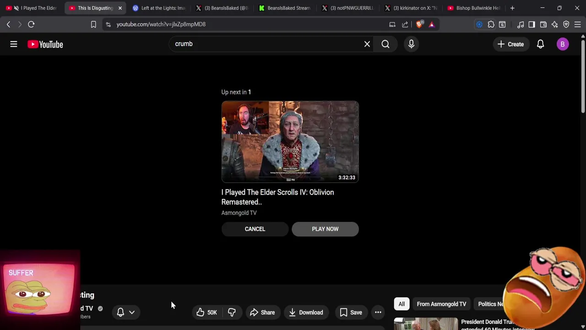Click PLAY NOW for the next video
The height and width of the screenshot is (330, 586).
coord(325,229)
